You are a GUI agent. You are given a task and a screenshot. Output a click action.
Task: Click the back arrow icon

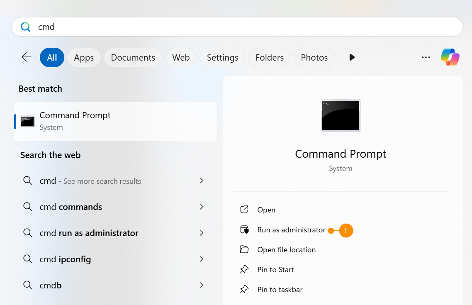[27, 57]
